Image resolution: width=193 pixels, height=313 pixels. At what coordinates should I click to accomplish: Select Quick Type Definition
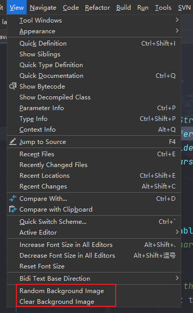[94, 65]
